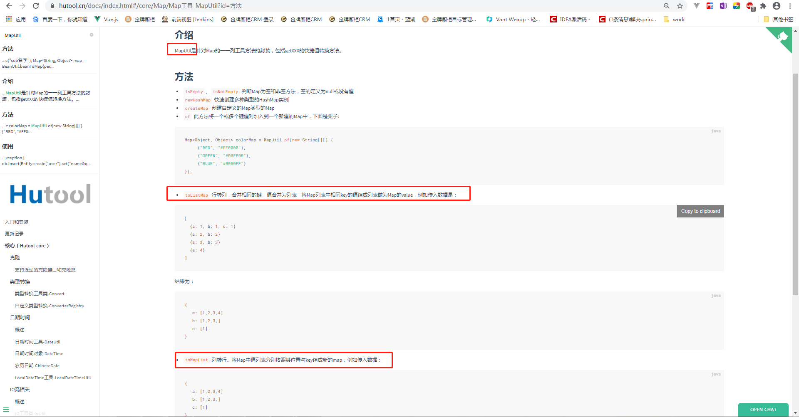Open the Chrome three-dot menu
Image resolution: width=799 pixels, height=417 pixels.
pos(790,6)
